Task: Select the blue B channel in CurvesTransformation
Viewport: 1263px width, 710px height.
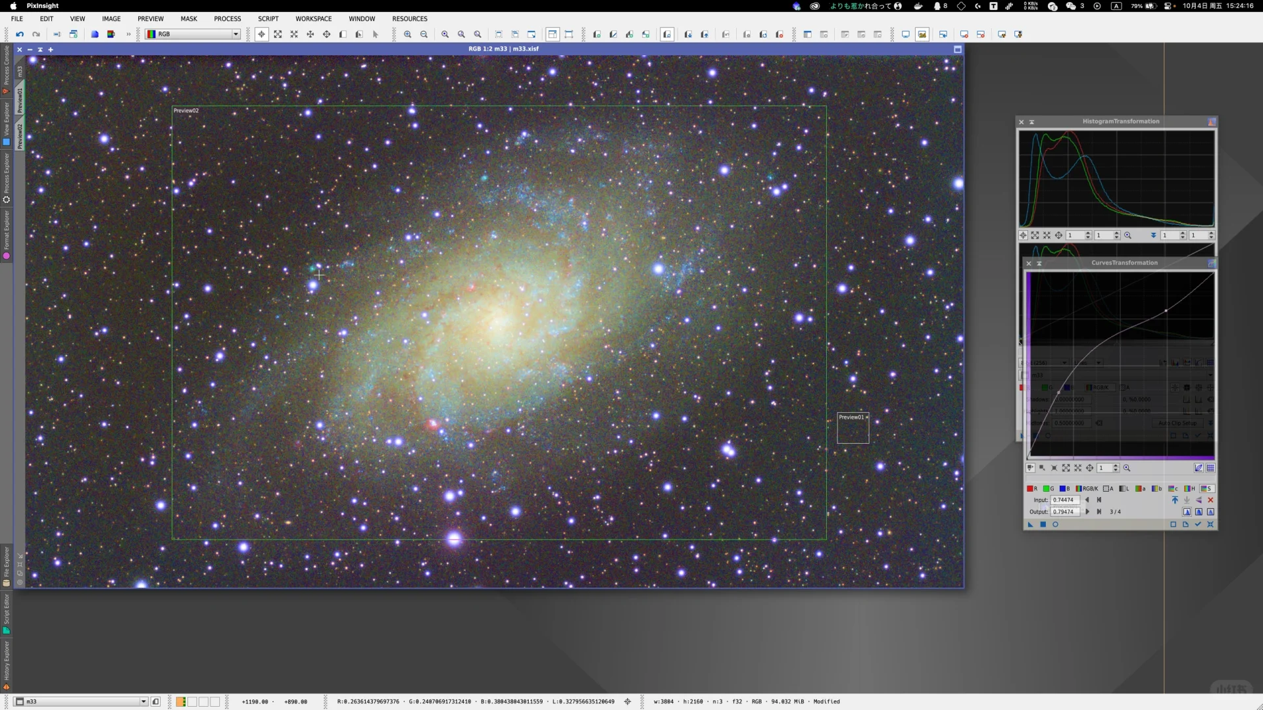Action: [1065, 488]
